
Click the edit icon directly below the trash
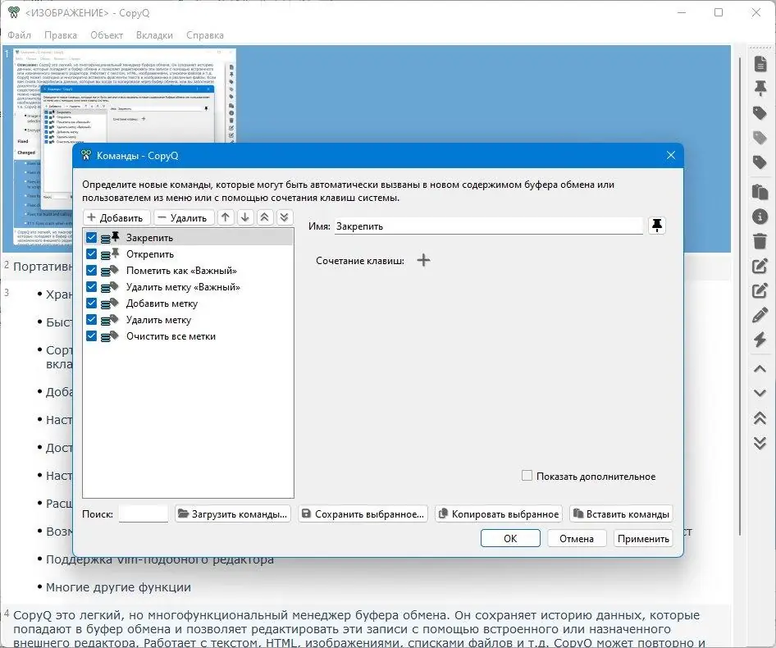pyautogui.click(x=760, y=266)
